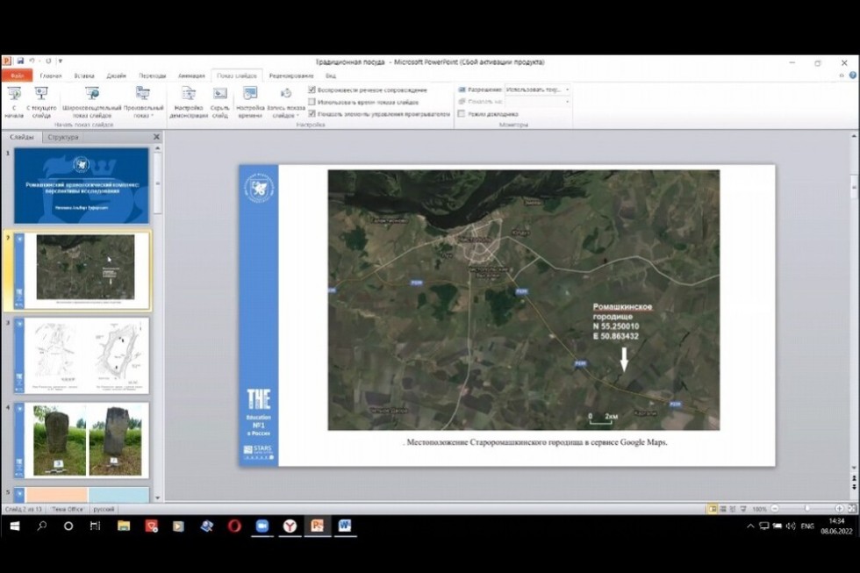Viewport: 860px width, 573px height.
Task: Select slide 4 thumbnail with stone photos
Action: (x=87, y=440)
